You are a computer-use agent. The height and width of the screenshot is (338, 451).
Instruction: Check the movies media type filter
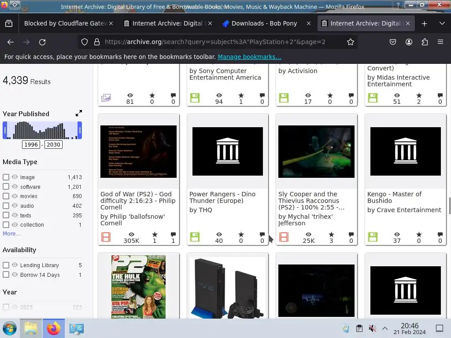[6, 196]
